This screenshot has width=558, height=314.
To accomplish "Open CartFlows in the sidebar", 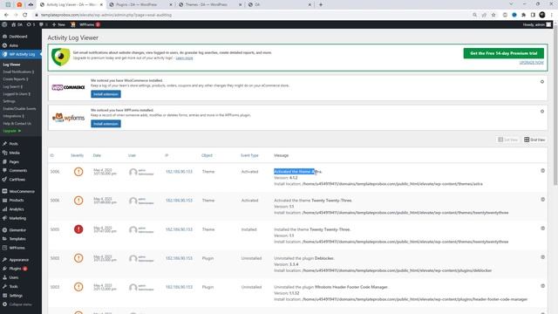I will click(x=17, y=180).
